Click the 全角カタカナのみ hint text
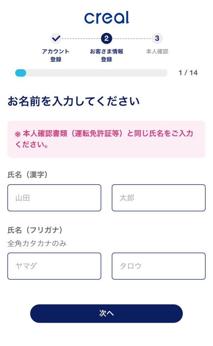Screen dimensions: 213x346 point(37,243)
